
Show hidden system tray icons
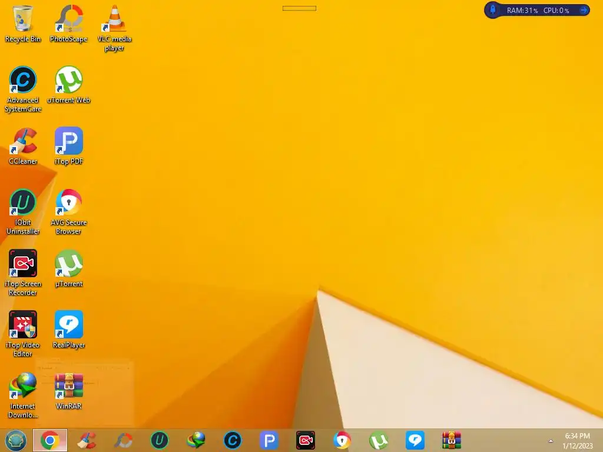[x=551, y=441]
